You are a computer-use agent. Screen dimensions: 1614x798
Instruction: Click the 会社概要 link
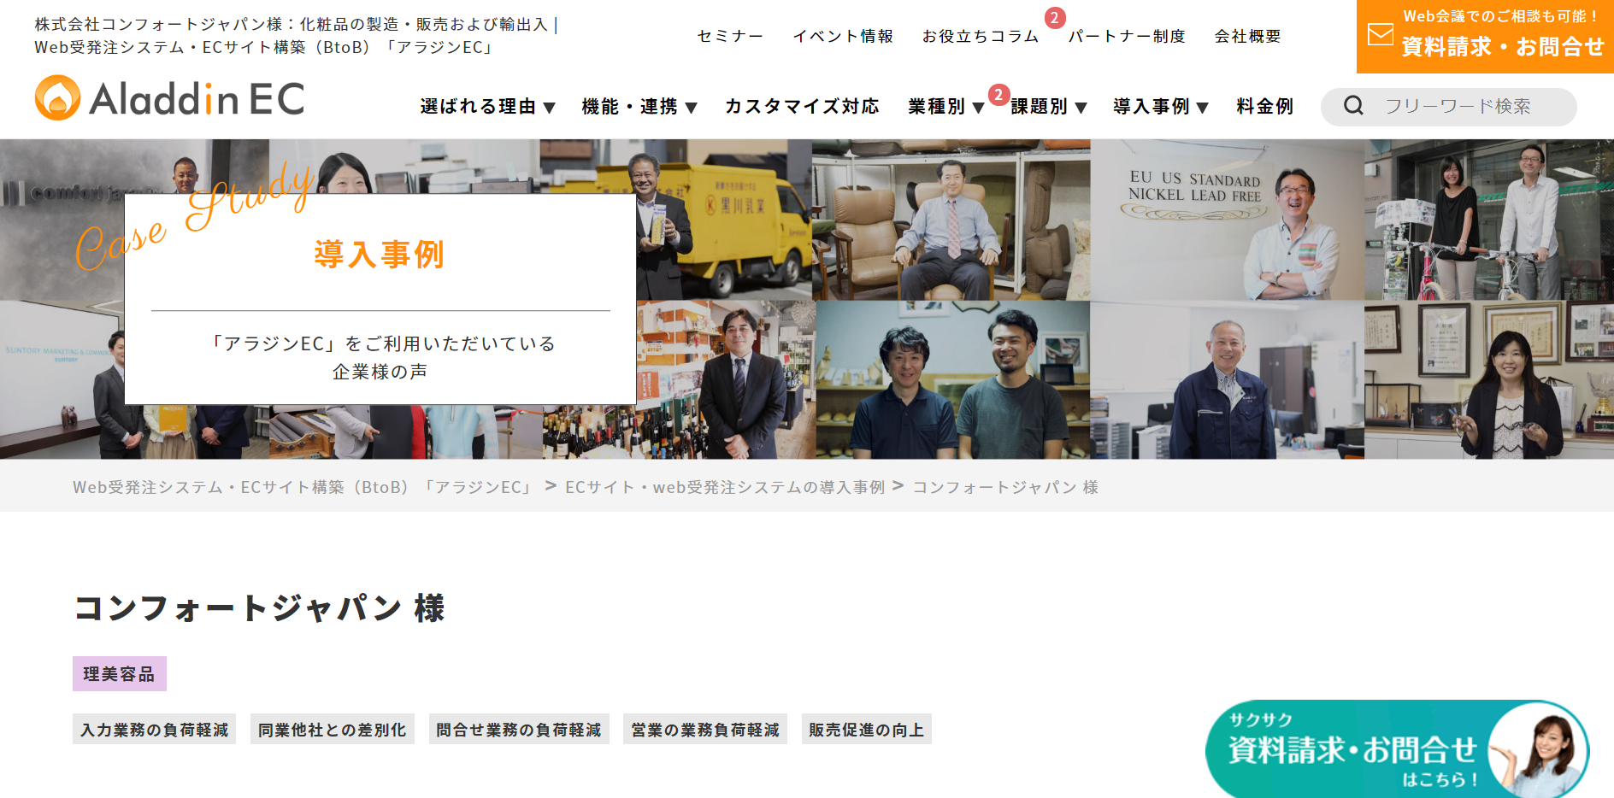1247,36
